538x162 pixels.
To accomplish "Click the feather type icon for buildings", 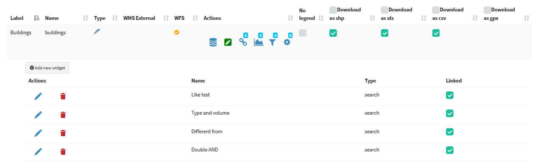I will [97, 32].
